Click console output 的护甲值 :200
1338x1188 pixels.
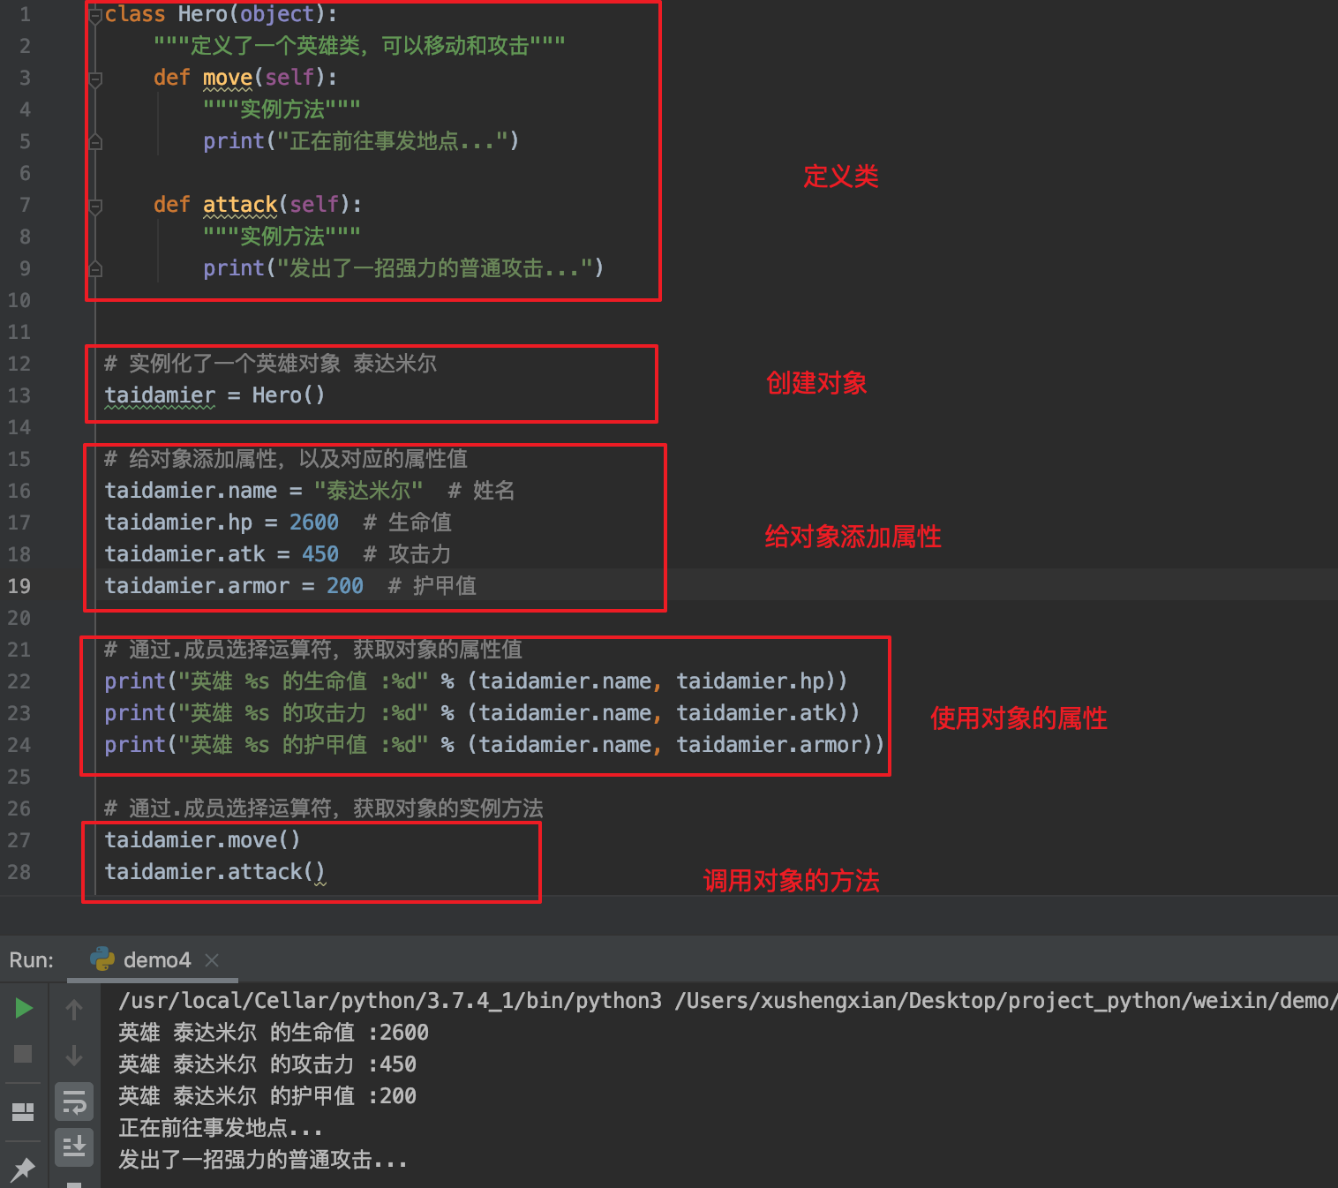[343, 1096]
